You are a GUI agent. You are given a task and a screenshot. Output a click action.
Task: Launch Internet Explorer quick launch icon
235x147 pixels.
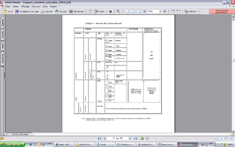point(31,144)
